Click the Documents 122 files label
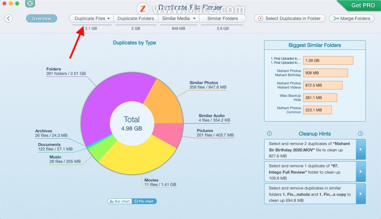 tap(55, 147)
